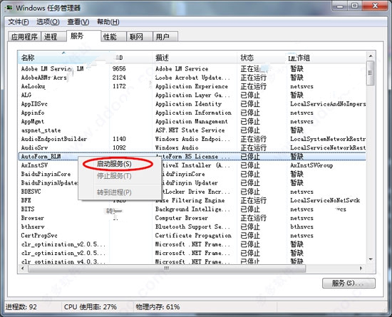Click PID 1172 cell

pos(119,86)
